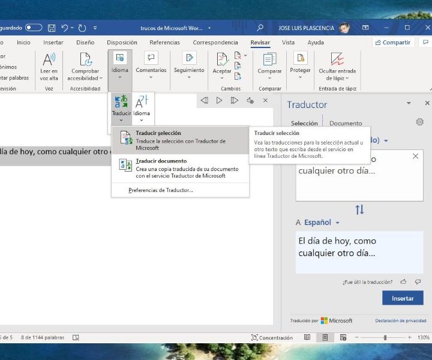Open the Undo history dropdown arrow
This screenshot has width=432, height=360.
coord(72,28)
